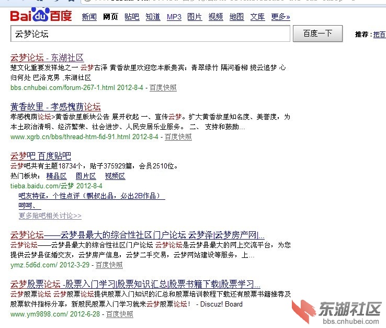
Task: Click 更多贴吧相关讨论>> link
Action: click(x=50, y=216)
